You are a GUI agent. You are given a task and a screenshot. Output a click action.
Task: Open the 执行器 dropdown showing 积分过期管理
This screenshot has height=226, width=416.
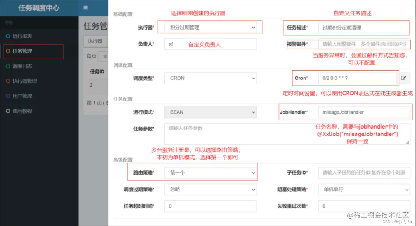[x=210, y=27]
